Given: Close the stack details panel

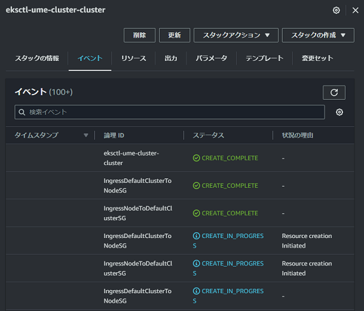Looking at the screenshot, I should point(355,10).
